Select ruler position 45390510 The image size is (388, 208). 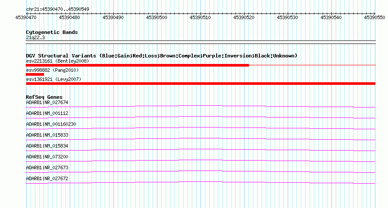tap(200, 17)
